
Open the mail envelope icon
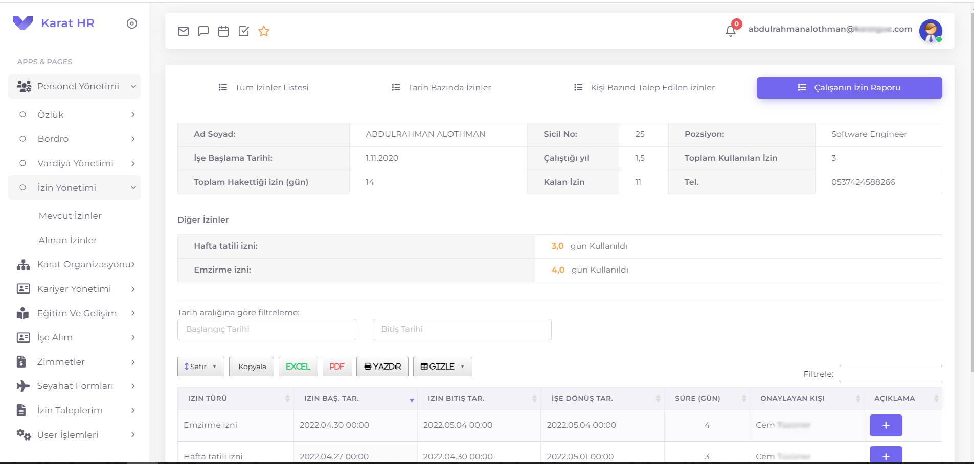tap(184, 31)
